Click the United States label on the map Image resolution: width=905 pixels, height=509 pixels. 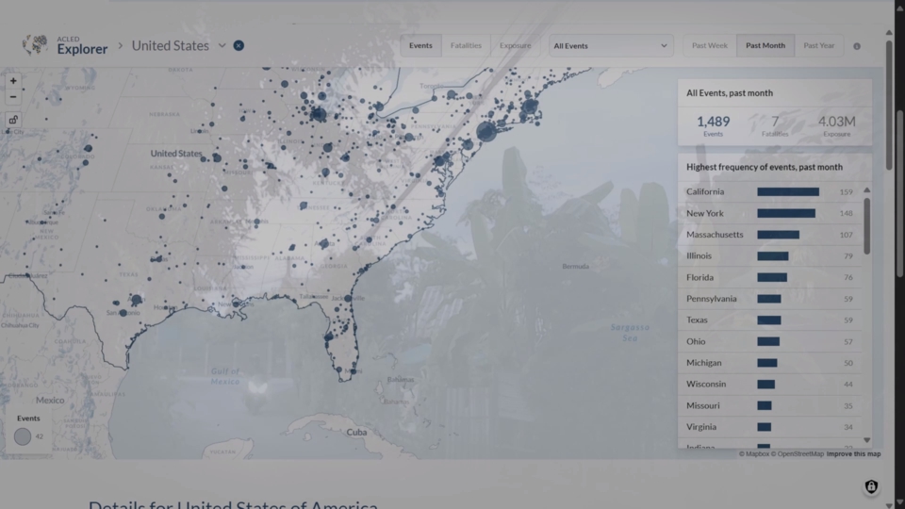pos(176,154)
